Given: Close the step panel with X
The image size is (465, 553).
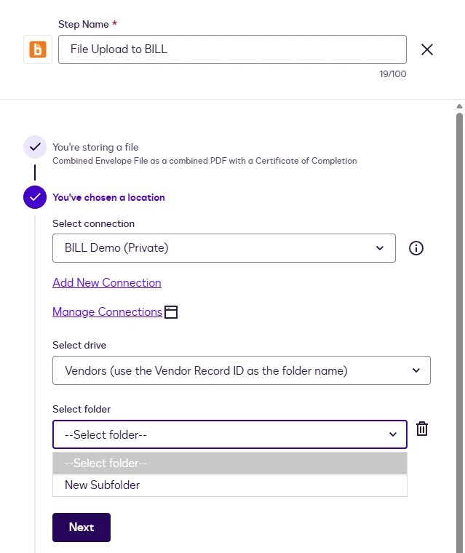Looking at the screenshot, I should [427, 49].
